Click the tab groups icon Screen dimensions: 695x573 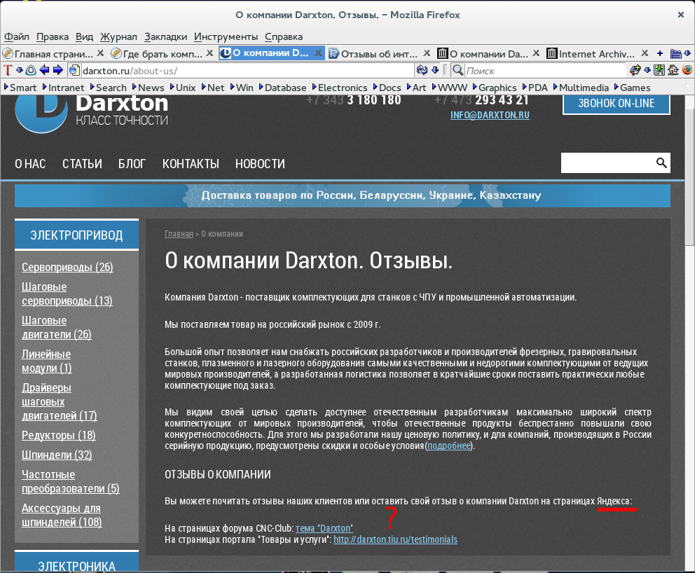tap(676, 54)
